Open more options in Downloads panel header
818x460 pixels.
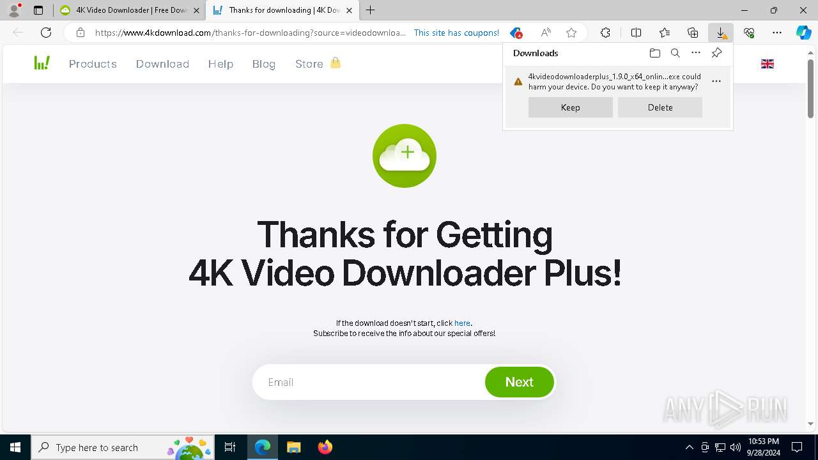point(696,53)
